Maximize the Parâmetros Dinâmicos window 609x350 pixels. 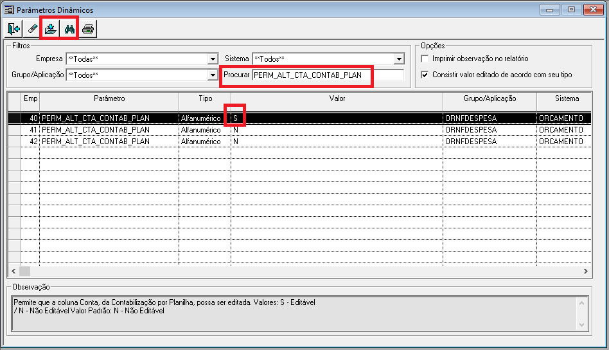pos(571,10)
